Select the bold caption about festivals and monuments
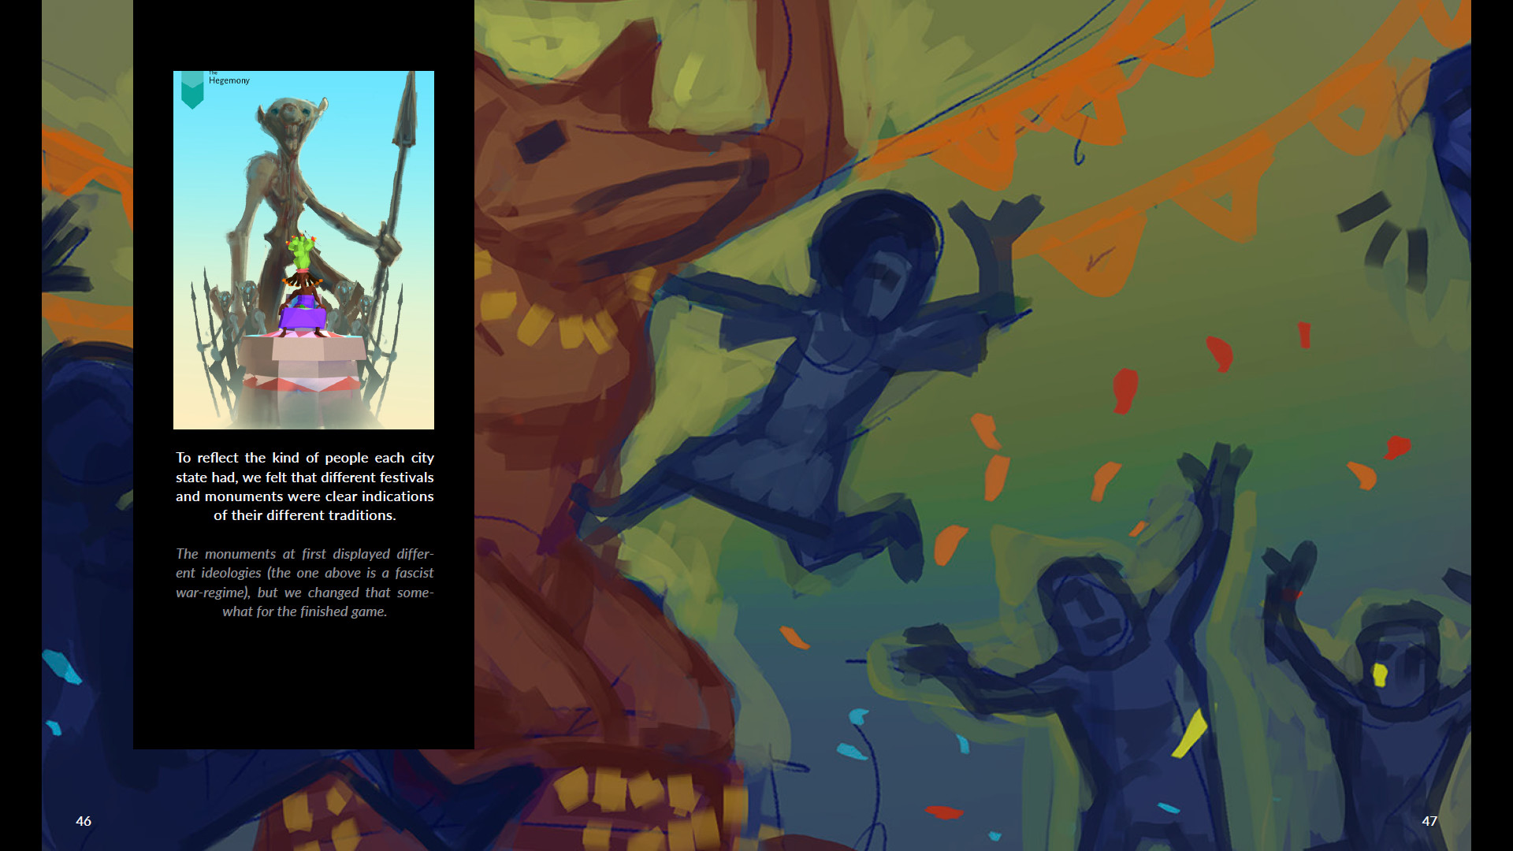Image resolution: width=1513 pixels, height=851 pixels. pyautogui.click(x=305, y=486)
